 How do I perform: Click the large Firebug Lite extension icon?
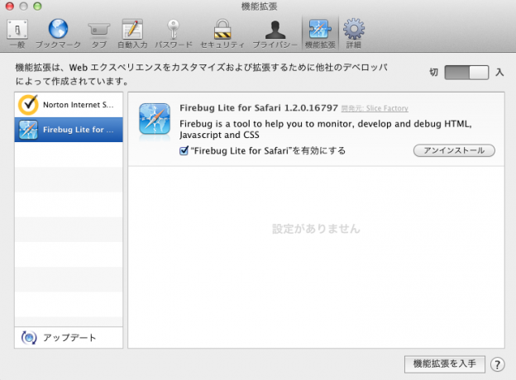[x=155, y=119]
